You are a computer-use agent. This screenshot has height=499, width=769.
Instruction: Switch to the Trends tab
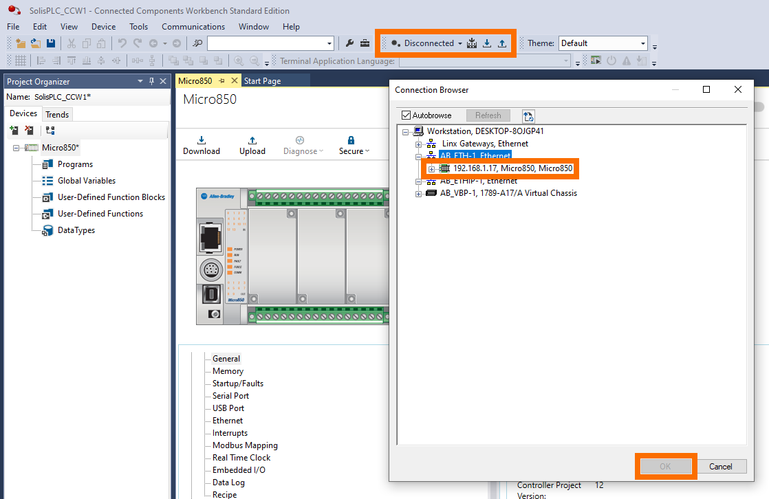pos(57,114)
